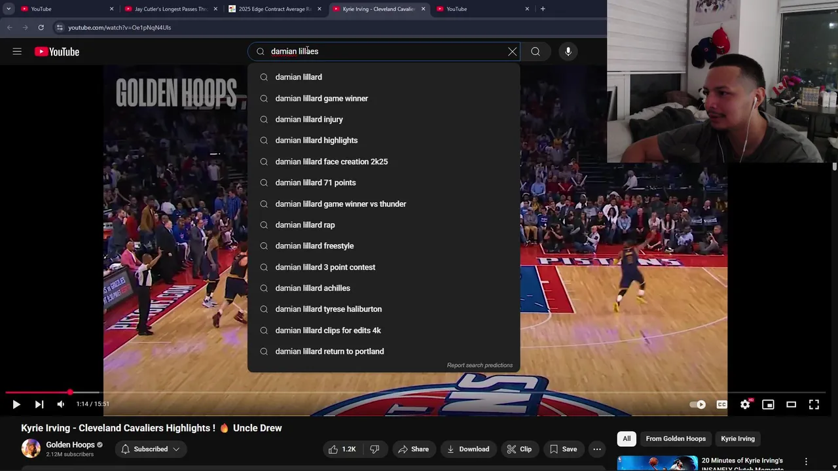Open the 20 Minutes of Kyrie thumbnail
The height and width of the screenshot is (471, 838).
point(657,463)
